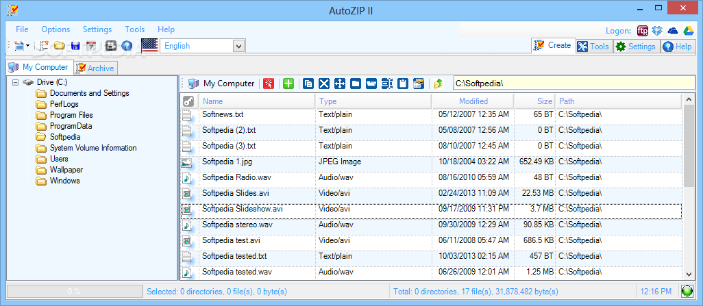Viewport: 703px width, 306px height.
Task: Click the blue copy icon
Action: pos(308,84)
